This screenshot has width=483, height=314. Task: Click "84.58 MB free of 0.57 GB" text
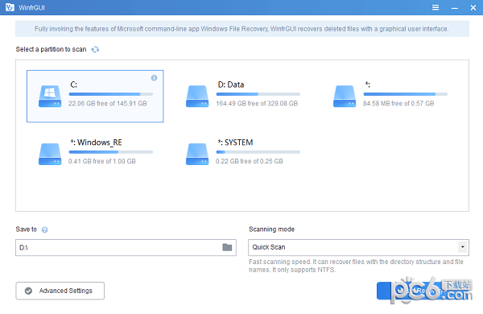click(398, 104)
